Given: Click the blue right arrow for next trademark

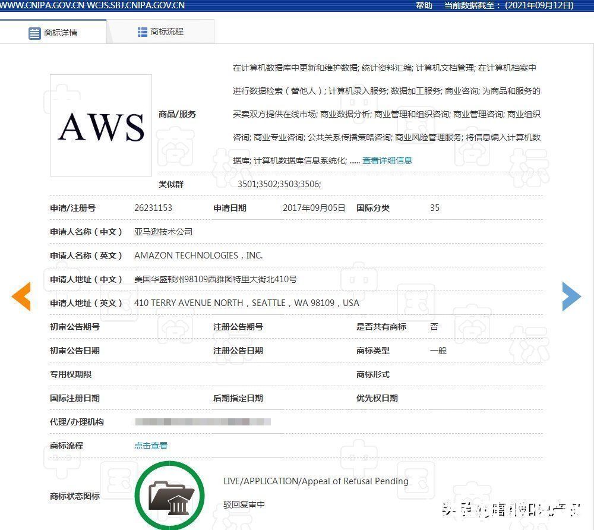Looking at the screenshot, I should coord(571,296).
